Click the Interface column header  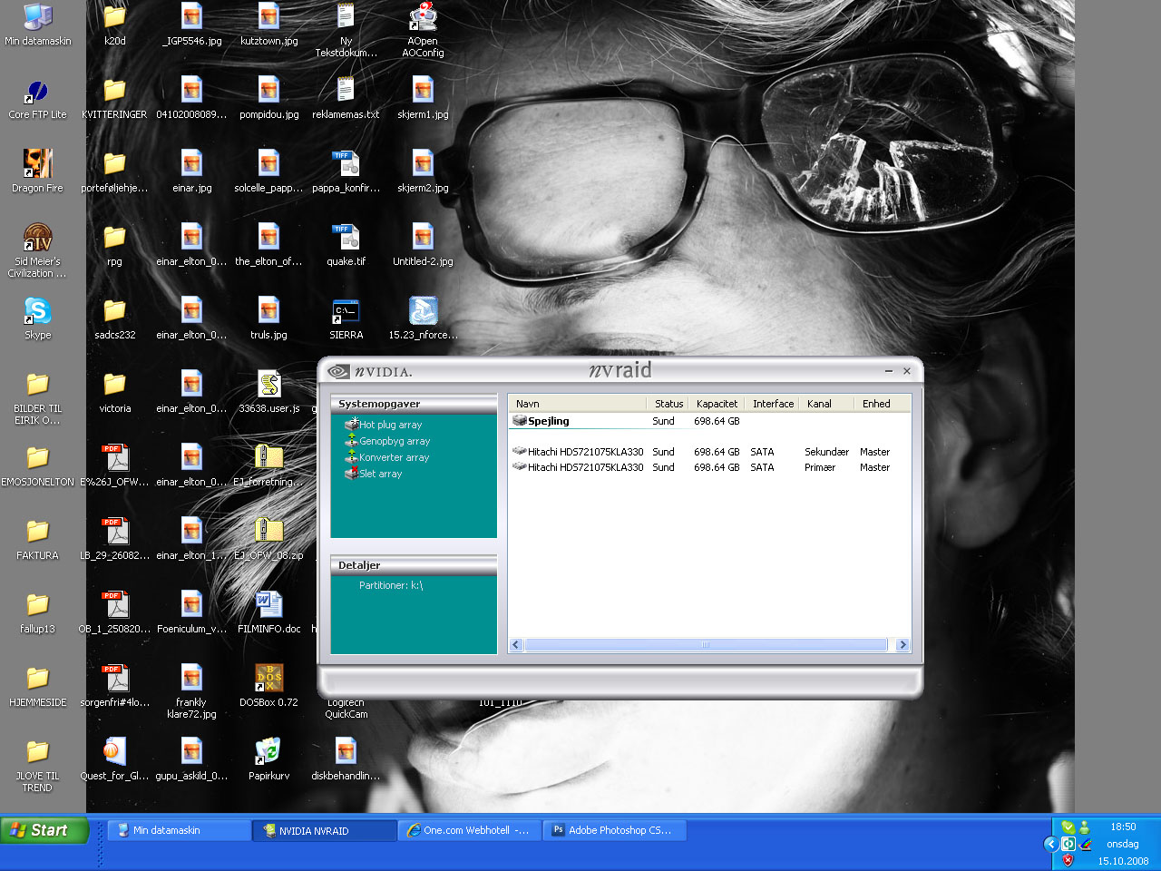(x=773, y=404)
